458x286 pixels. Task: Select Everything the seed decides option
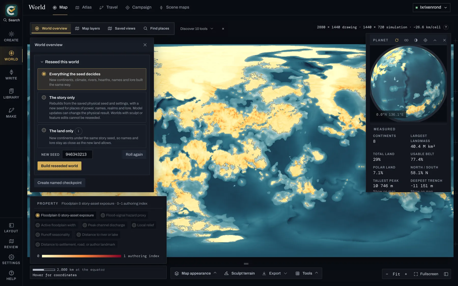[92, 79]
